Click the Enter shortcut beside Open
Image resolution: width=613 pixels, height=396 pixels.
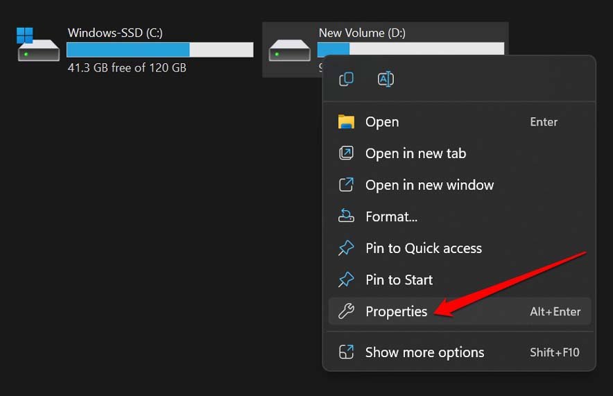tap(544, 122)
